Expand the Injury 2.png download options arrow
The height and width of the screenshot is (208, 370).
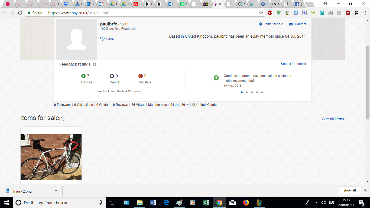pyautogui.click(x=56, y=191)
